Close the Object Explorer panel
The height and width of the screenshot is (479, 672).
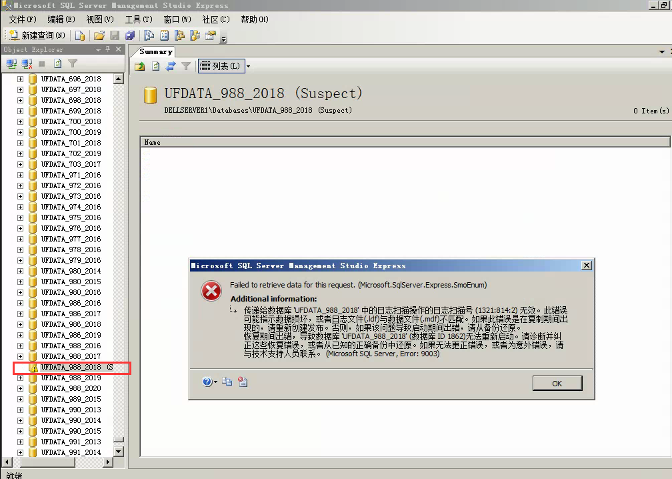[x=118, y=49]
